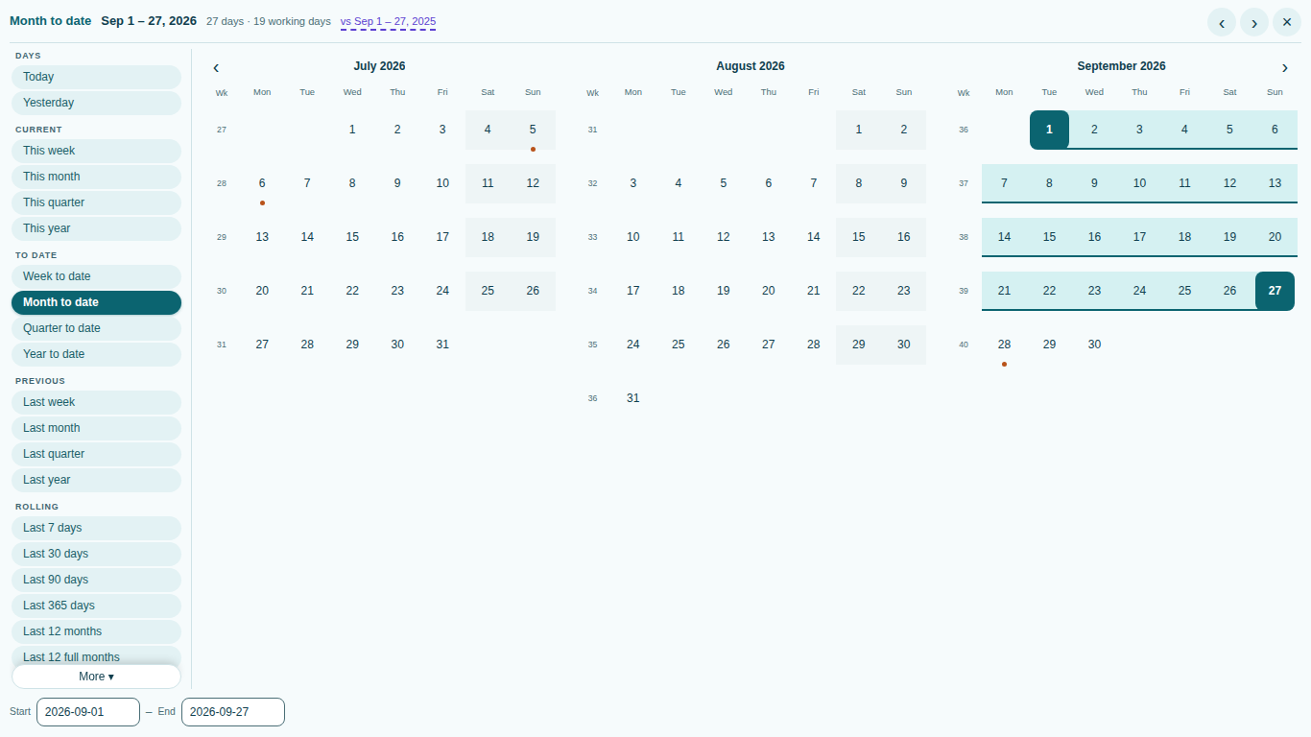
Task: Select September 27 range end day
Action: pyautogui.click(x=1275, y=291)
